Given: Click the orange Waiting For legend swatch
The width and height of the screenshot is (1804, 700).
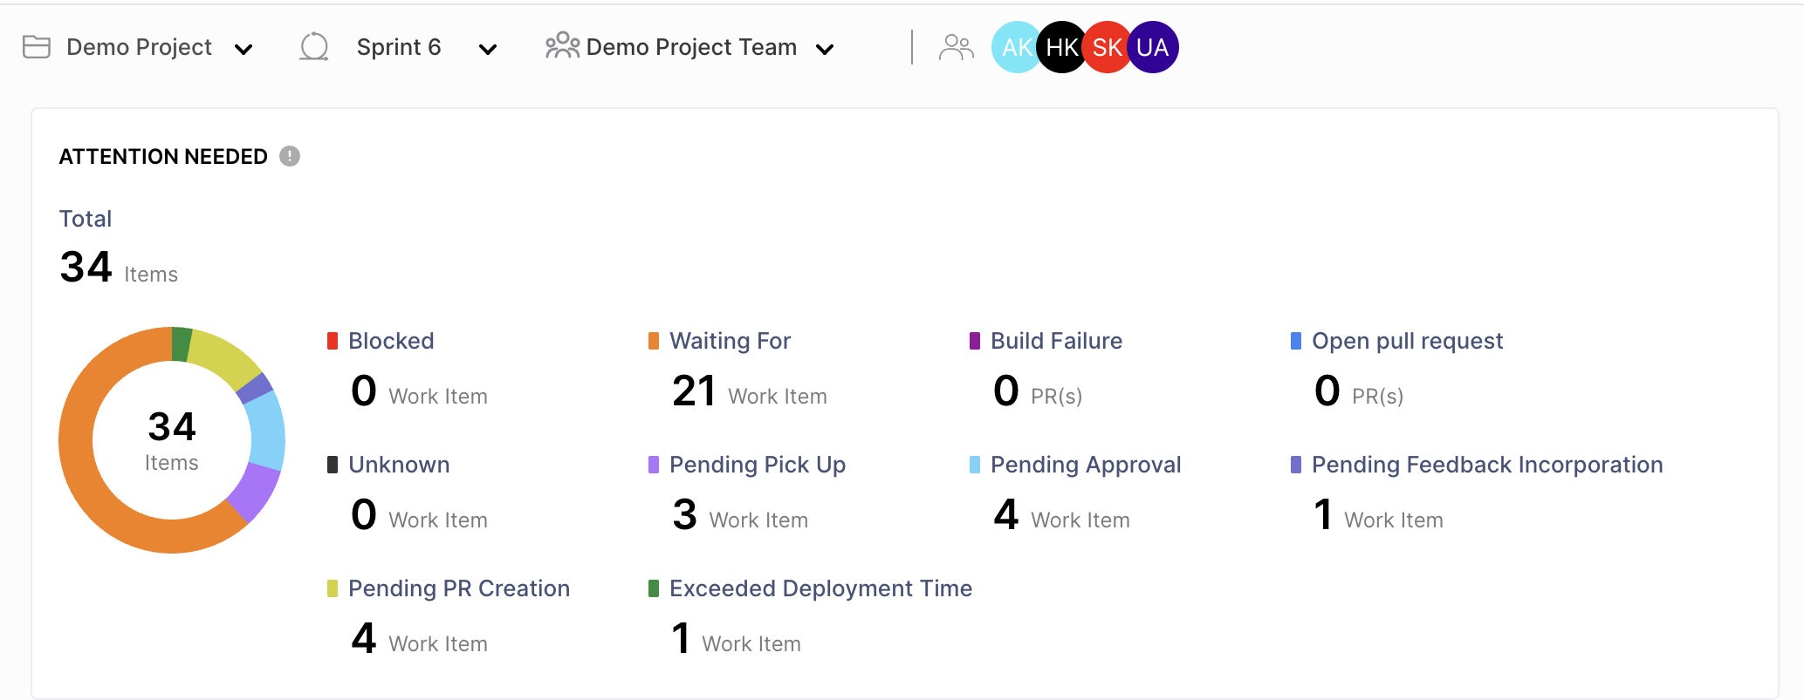Looking at the screenshot, I should tap(654, 341).
